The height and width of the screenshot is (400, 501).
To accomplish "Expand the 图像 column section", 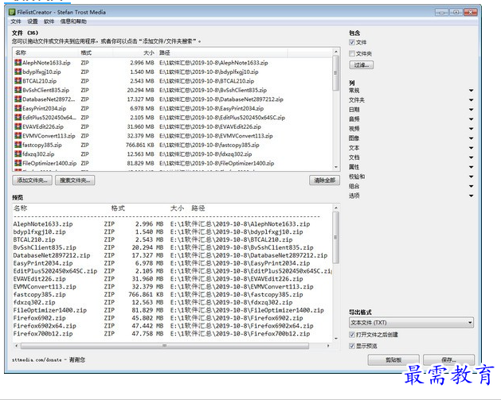I will 471,138.
